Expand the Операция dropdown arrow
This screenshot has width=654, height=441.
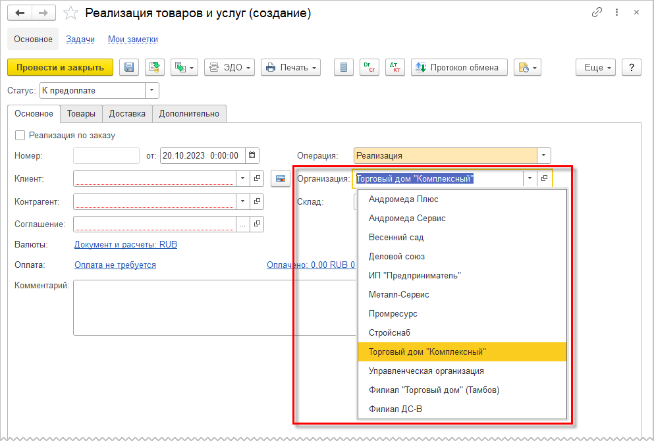click(544, 156)
